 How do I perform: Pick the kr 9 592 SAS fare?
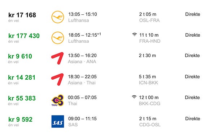point(20,119)
